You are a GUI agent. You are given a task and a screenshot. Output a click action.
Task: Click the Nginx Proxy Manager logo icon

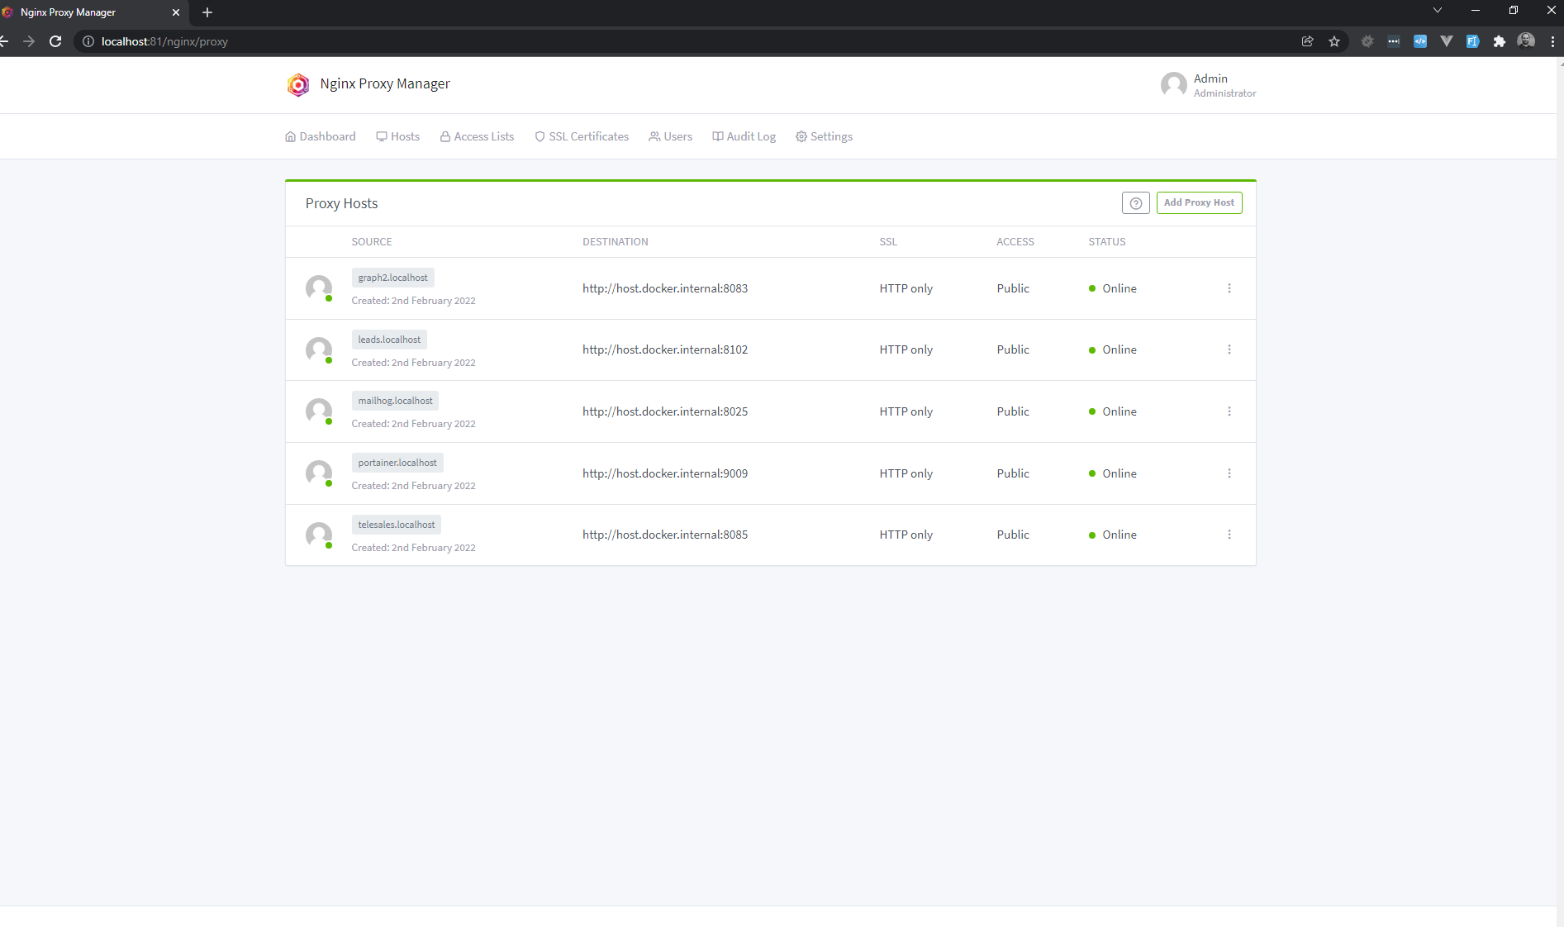pyautogui.click(x=297, y=84)
